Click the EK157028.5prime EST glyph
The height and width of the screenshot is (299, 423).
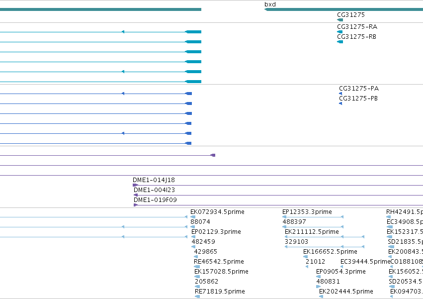point(197,277)
